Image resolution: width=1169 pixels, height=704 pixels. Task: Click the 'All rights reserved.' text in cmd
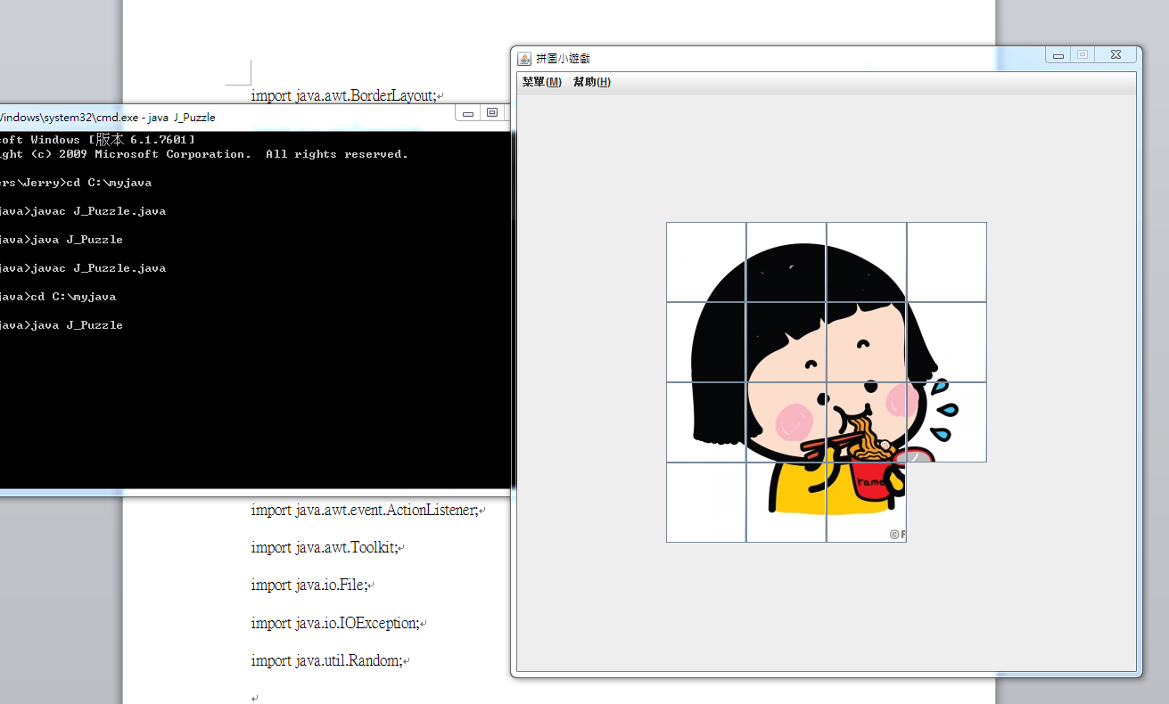336,154
